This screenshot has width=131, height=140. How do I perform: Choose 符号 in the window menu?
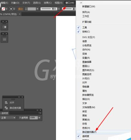pyautogui.click(x=103, y=124)
